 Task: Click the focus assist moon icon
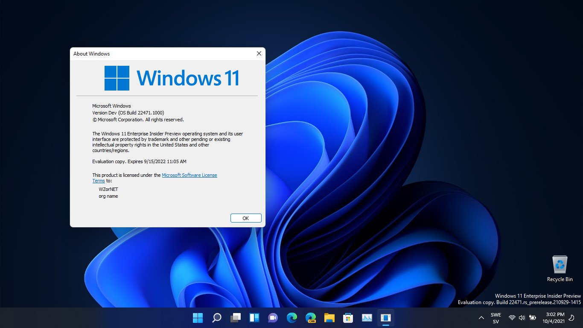pyautogui.click(x=571, y=318)
